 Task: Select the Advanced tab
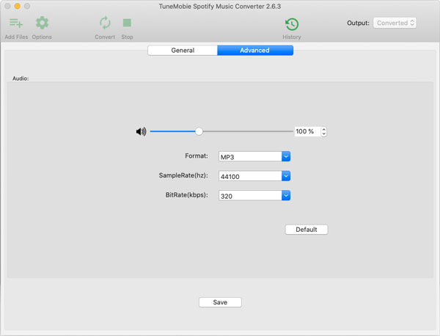point(255,50)
